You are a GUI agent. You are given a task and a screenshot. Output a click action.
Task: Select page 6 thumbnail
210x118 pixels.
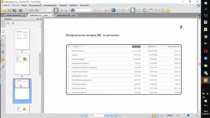22,64
